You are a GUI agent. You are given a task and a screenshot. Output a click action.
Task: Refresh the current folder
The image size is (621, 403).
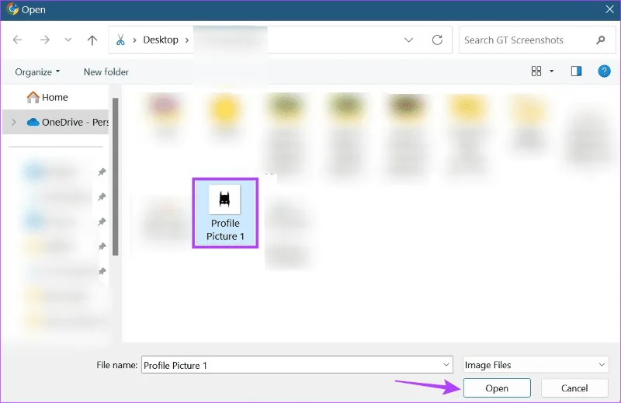pyautogui.click(x=437, y=40)
